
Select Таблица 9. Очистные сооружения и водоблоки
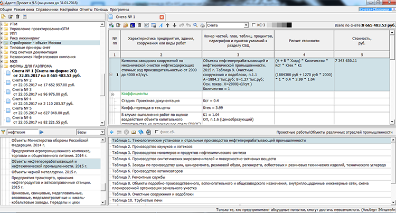point(153,195)
